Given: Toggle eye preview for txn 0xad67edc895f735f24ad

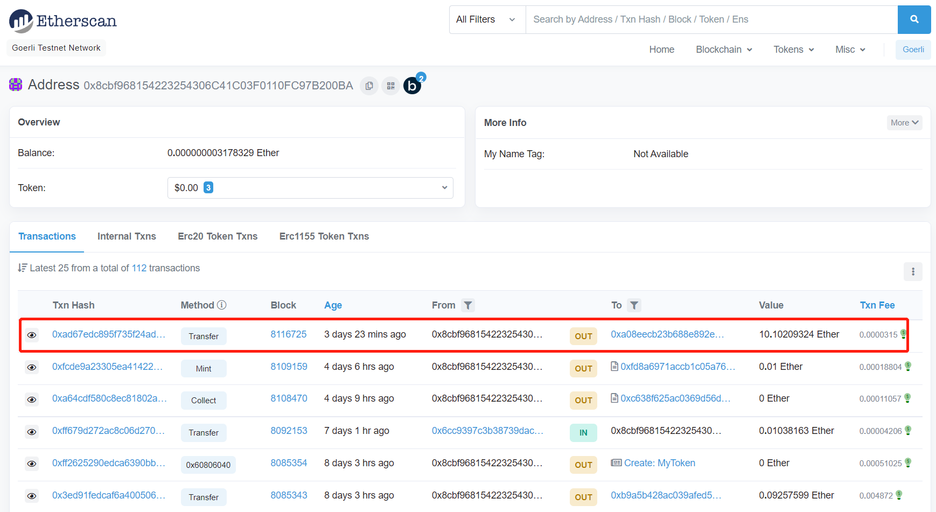Looking at the screenshot, I should [x=32, y=335].
